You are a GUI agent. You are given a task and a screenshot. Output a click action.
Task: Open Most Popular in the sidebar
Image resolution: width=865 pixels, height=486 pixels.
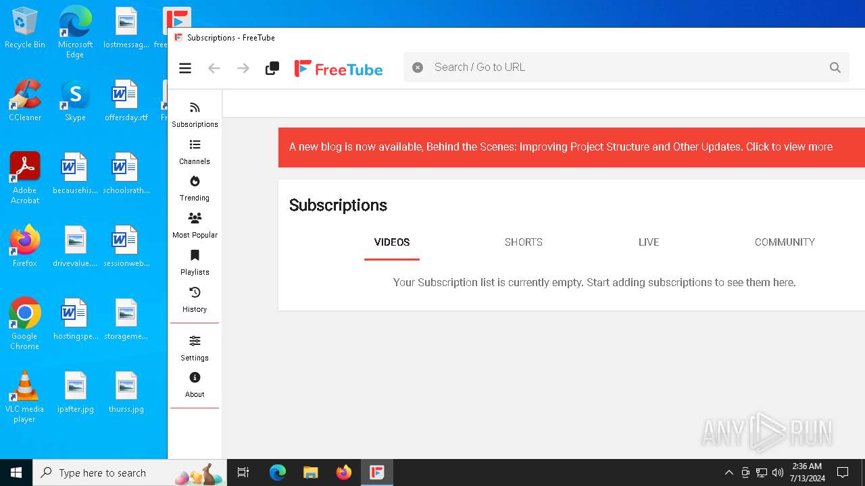195,225
